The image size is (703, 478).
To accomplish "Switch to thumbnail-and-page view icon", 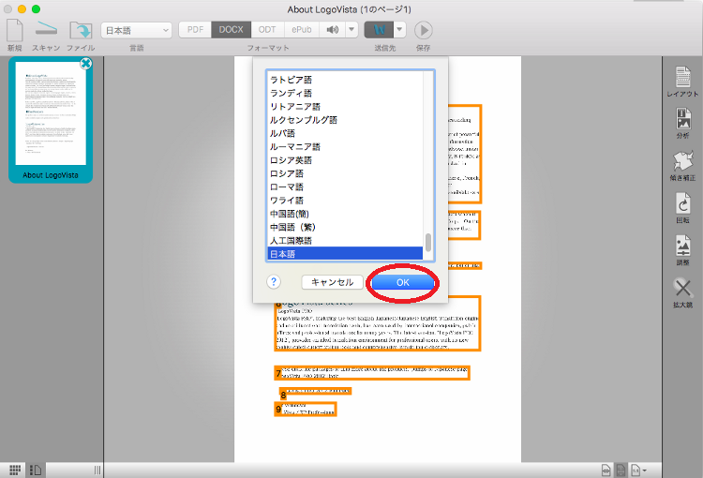I will click(35, 470).
